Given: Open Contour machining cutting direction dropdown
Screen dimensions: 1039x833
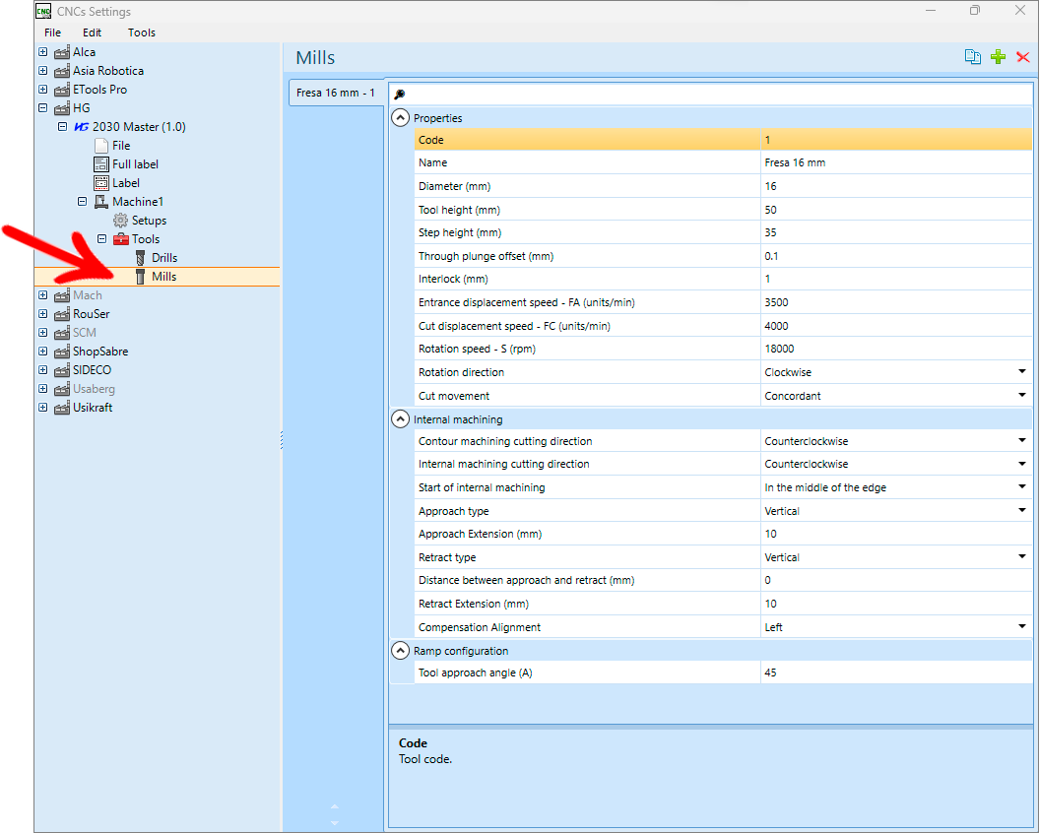Looking at the screenshot, I should pos(1022,441).
